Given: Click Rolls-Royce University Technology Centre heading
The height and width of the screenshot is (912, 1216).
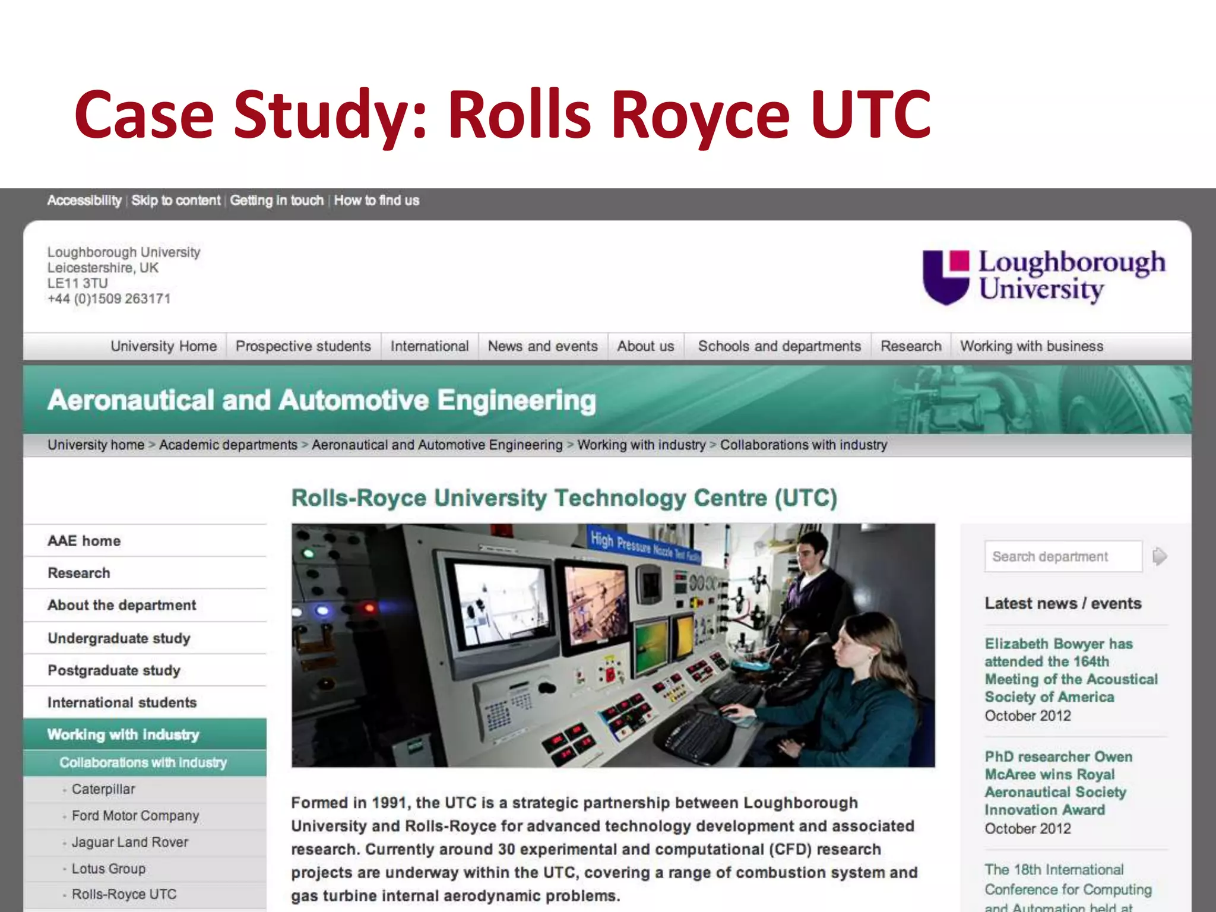Looking at the screenshot, I should point(564,498).
